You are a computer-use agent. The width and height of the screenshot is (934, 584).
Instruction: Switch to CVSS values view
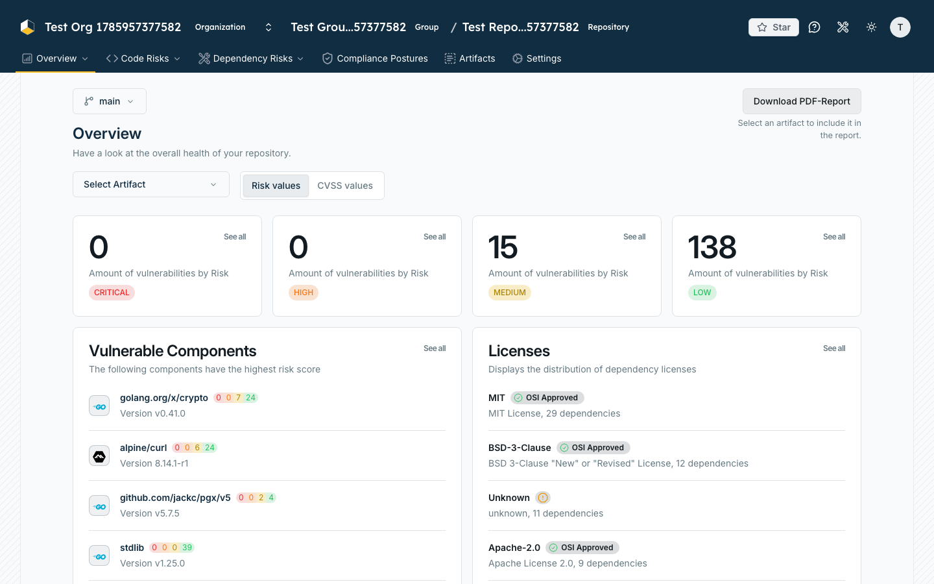point(345,186)
